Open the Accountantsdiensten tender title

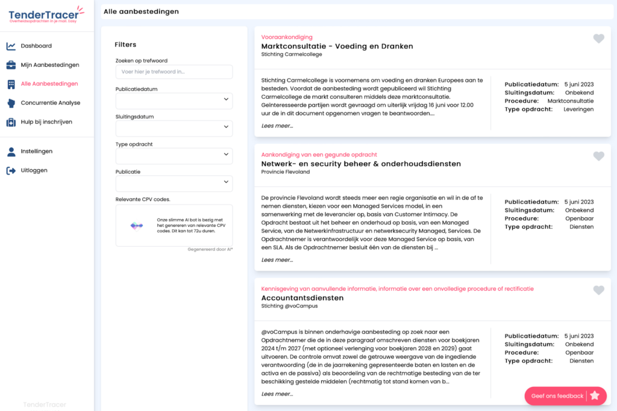pos(302,298)
